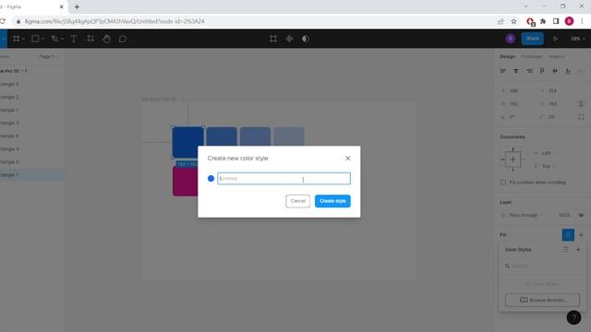Select the Comment tool
The image size is (591, 332).
pyautogui.click(x=123, y=39)
